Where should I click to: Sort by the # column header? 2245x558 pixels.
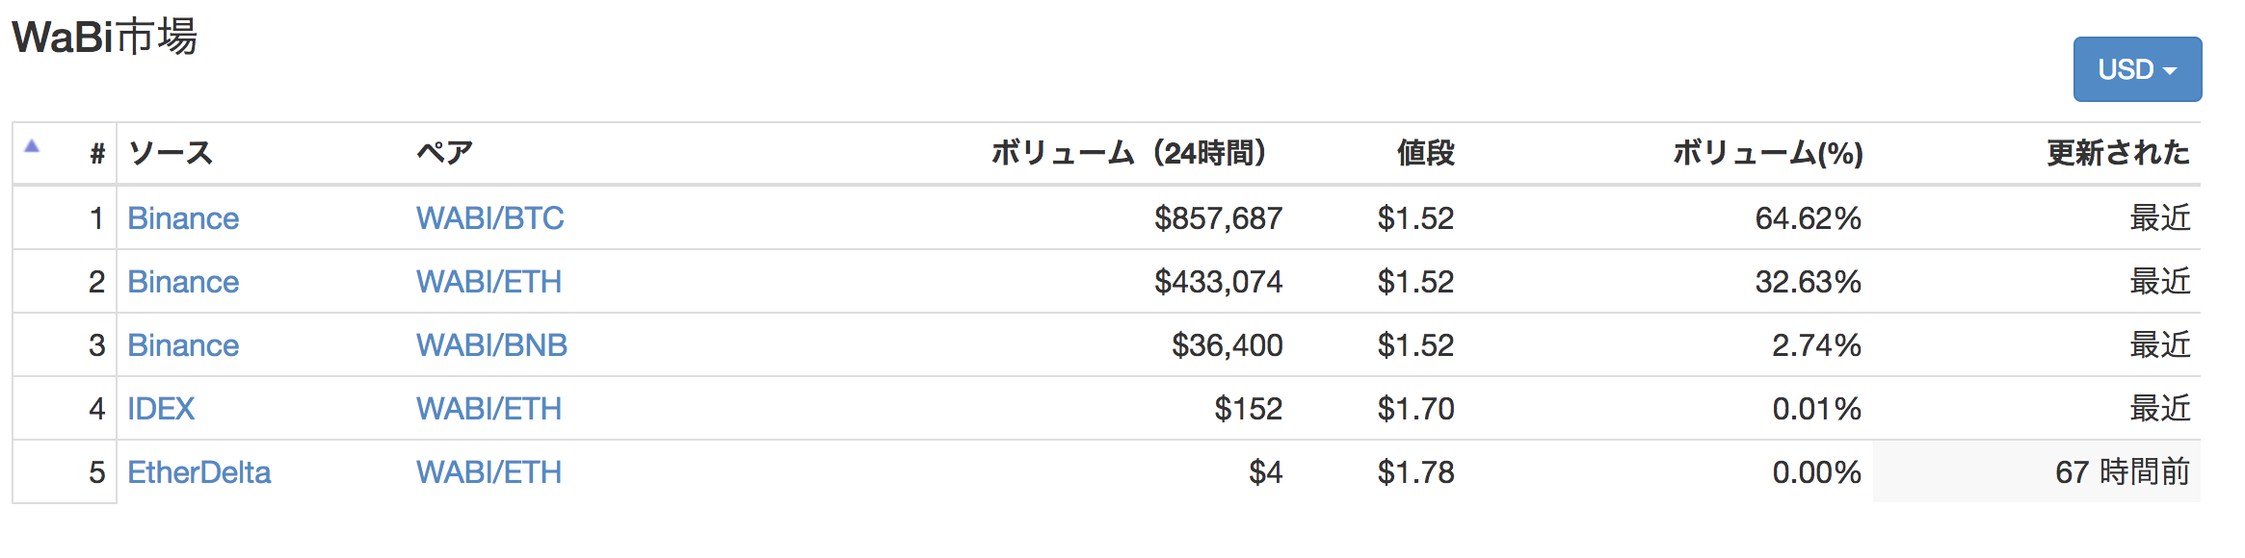click(97, 153)
